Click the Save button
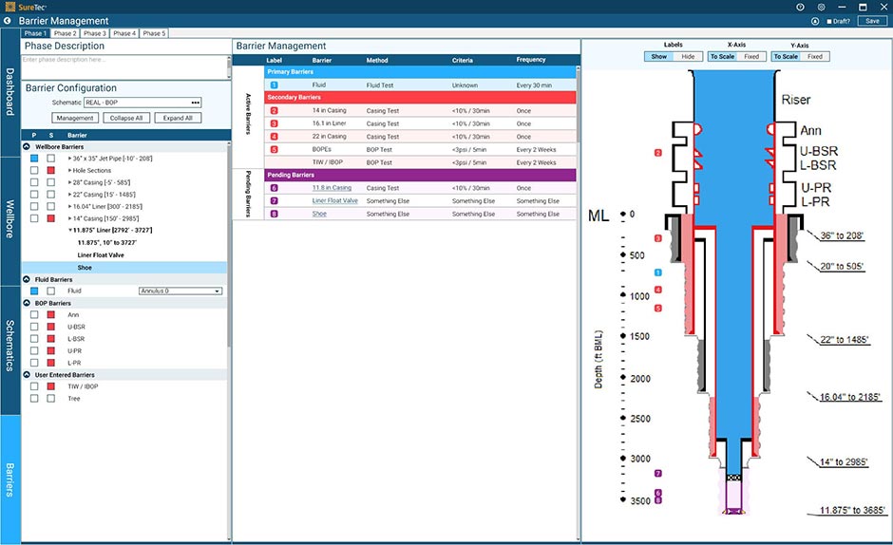Screen dimensions: 893x545 pyautogui.click(x=872, y=21)
